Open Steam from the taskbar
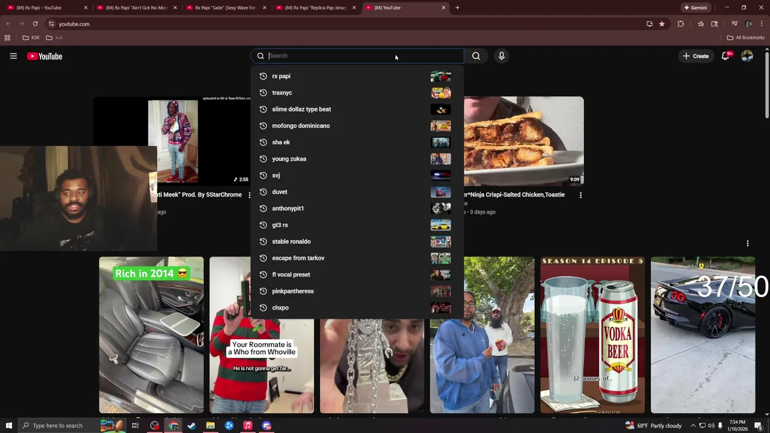The height and width of the screenshot is (433, 770). 192,426
